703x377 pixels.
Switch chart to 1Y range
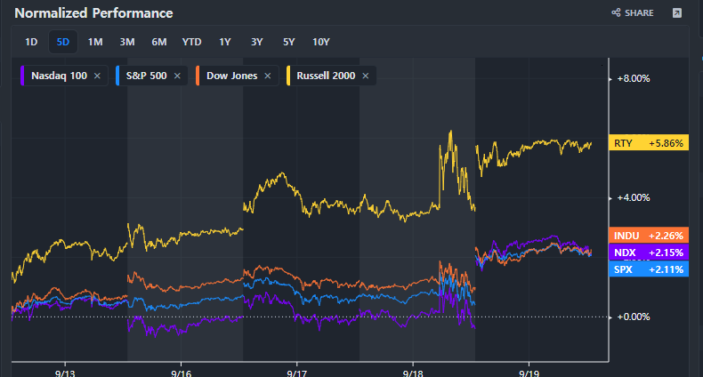pos(224,42)
